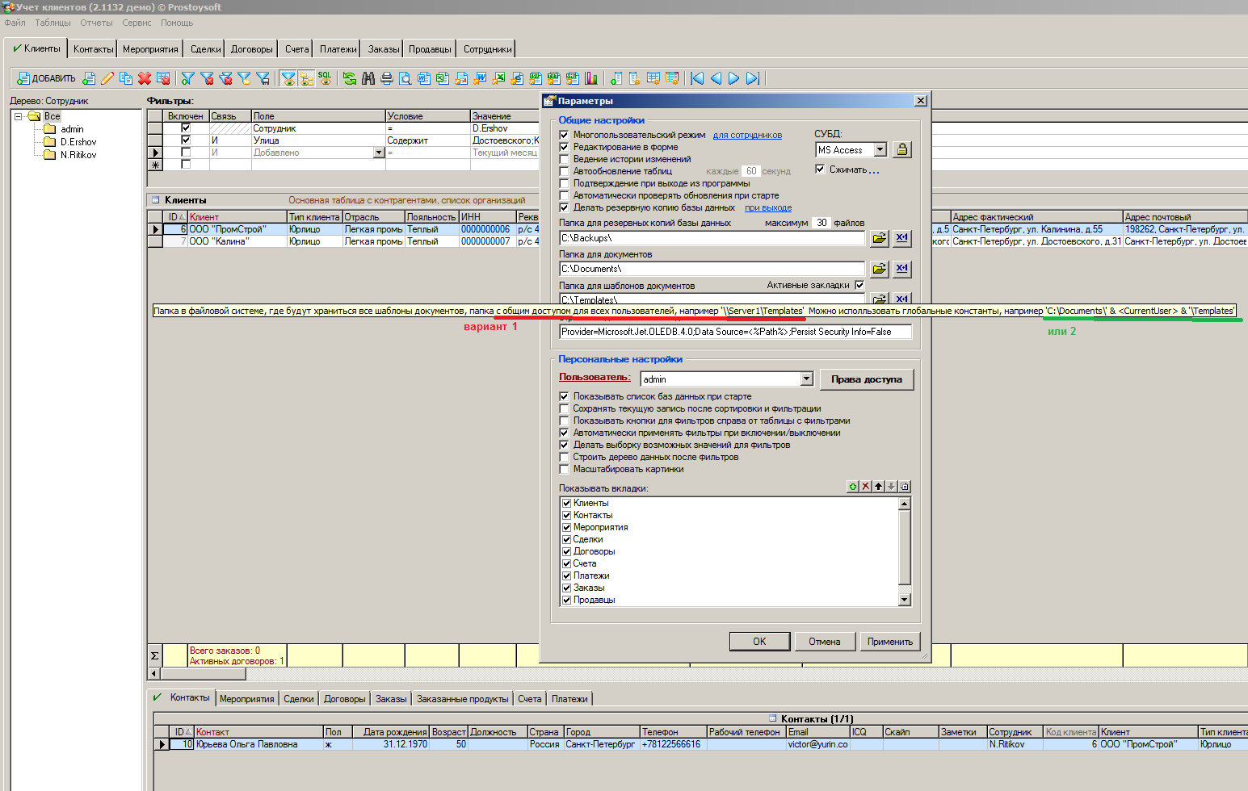Click the pencil edit record icon

(x=107, y=78)
